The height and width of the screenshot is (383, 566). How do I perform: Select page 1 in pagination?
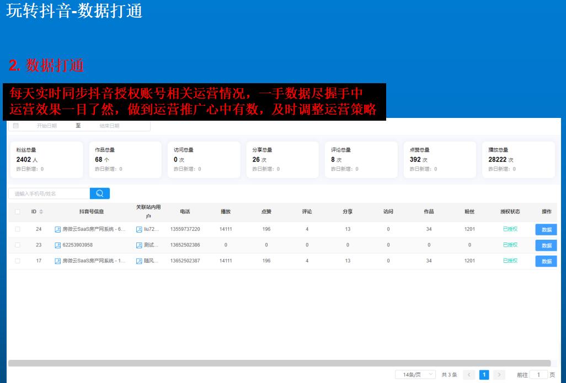[484, 375]
